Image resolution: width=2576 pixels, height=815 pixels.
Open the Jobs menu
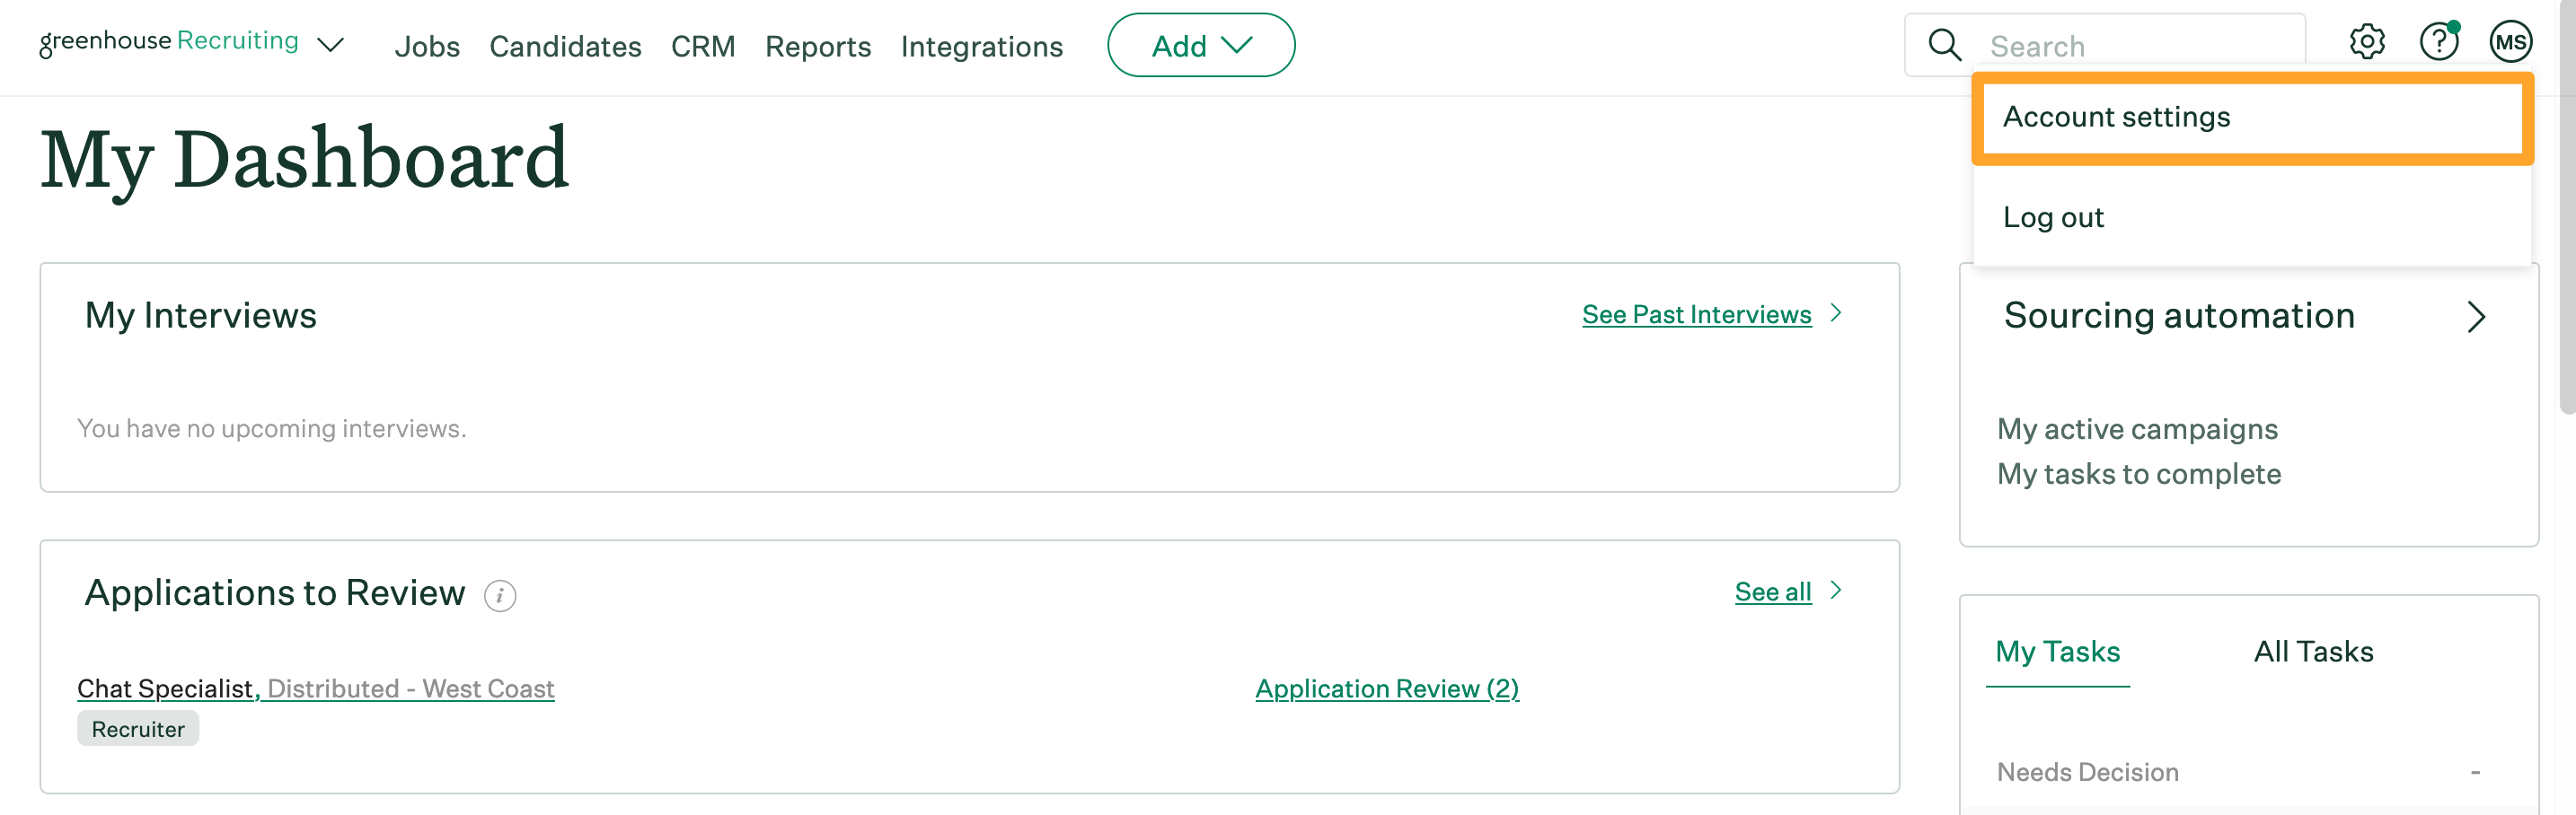tap(427, 46)
